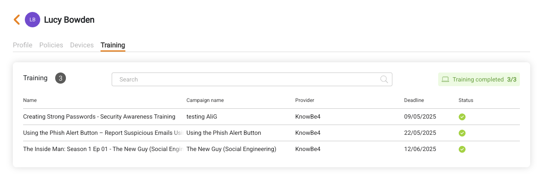This screenshot has height=186, width=546.
Task: Click the magnifier icon in search box
Action: 384,79
